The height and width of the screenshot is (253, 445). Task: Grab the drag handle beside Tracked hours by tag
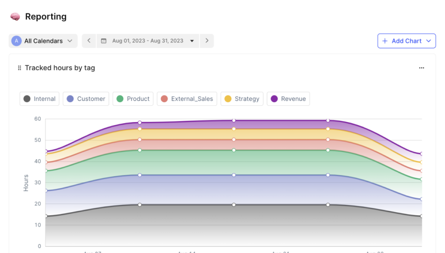(x=20, y=68)
